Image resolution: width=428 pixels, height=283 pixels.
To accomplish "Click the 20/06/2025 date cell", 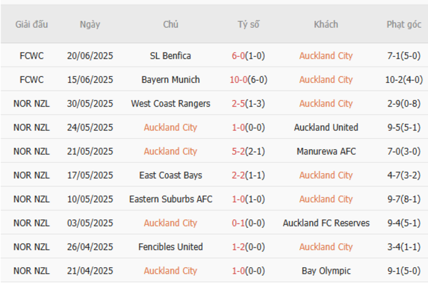I will (90, 56).
